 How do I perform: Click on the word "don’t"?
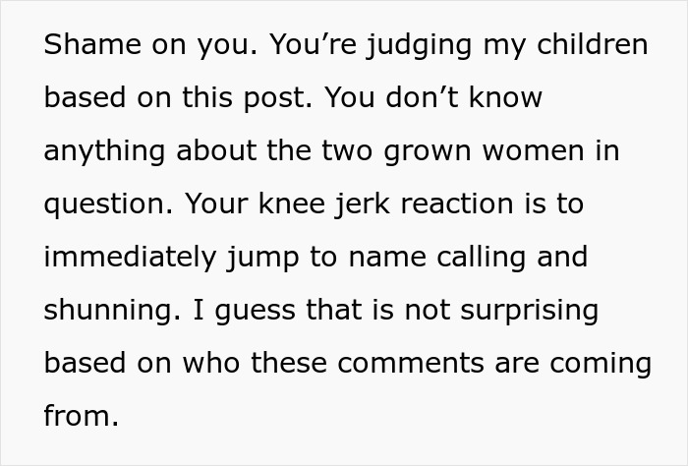pyautogui.click(x=422, y=97)
